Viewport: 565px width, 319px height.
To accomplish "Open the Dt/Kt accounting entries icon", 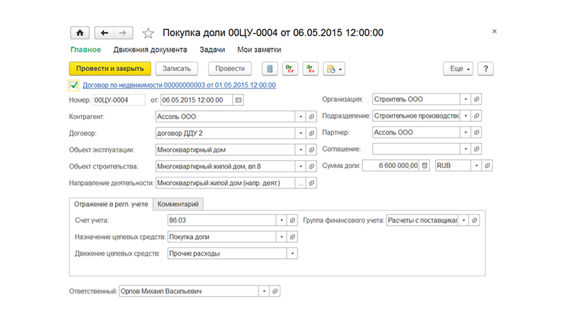I will tap(310, 69).
